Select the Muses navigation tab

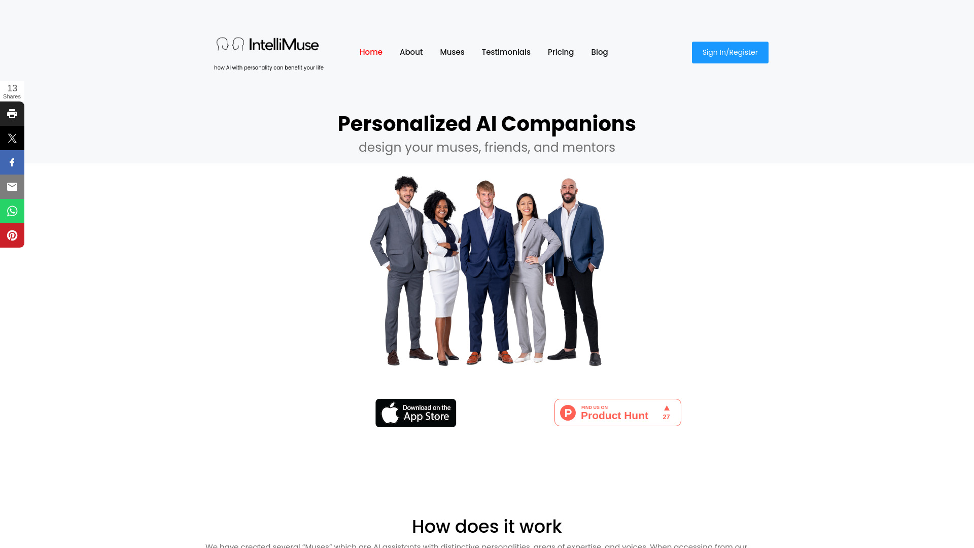[451, 52]
